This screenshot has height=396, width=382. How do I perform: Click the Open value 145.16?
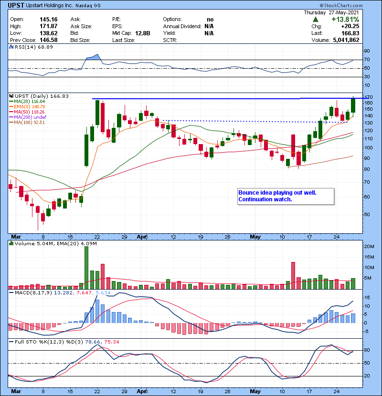coord(49,20)
